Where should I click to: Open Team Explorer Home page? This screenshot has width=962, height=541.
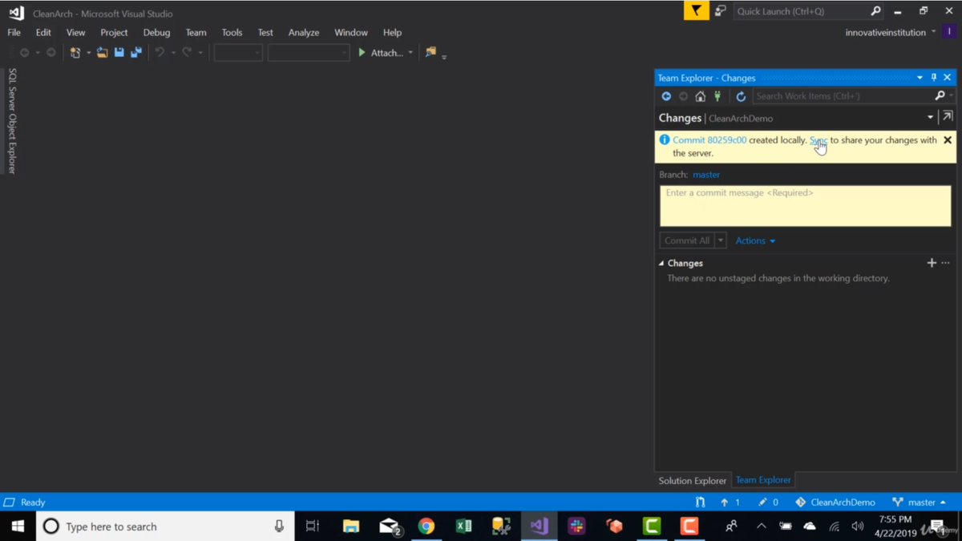pyautogui.click(x=700, y=96)
